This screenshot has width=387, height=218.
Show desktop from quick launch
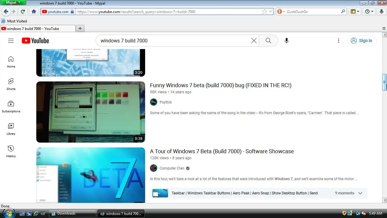click(x=22, y=213)
